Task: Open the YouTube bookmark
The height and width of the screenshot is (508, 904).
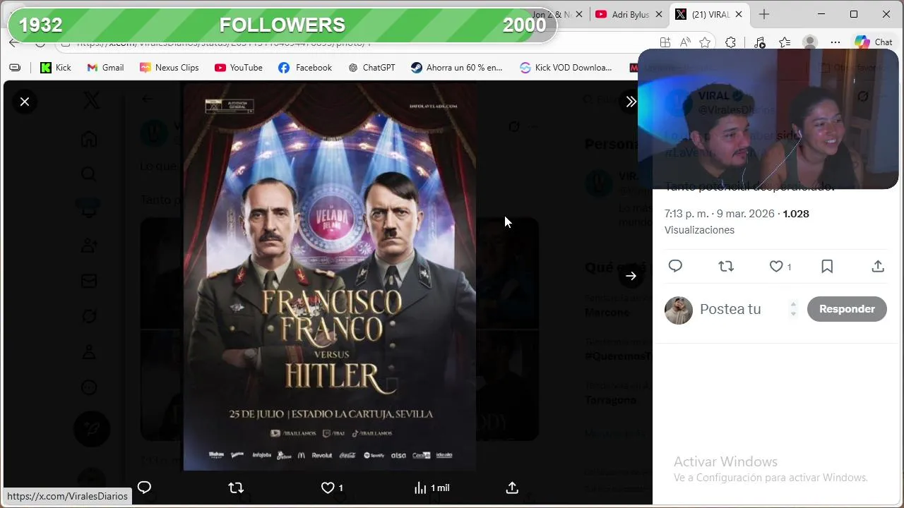Action: [x=239, y=68]
